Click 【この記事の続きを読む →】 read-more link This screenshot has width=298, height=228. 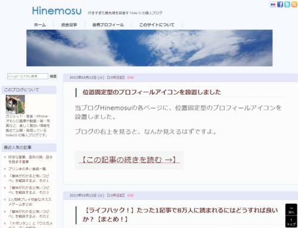tap(129, 160)
